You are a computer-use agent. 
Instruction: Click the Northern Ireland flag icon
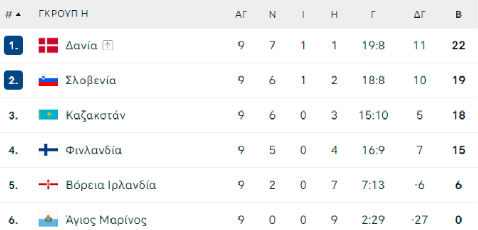click(x=48, y=185)
